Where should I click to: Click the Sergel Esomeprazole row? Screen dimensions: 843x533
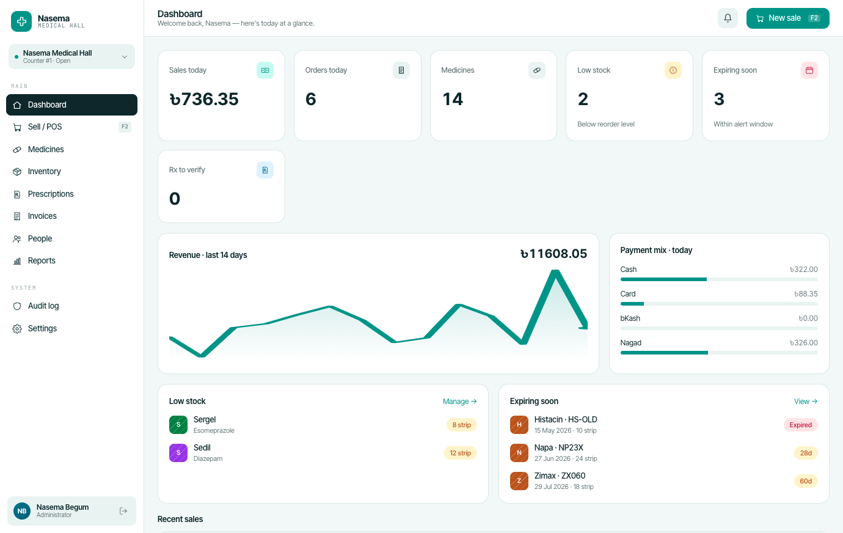point(323,425)
